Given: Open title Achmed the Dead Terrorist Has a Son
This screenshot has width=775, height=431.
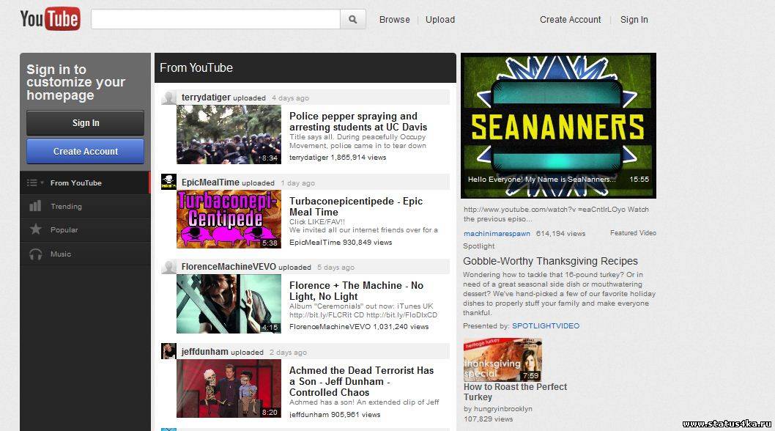Looking at the screenshot, I should (361, 381).
